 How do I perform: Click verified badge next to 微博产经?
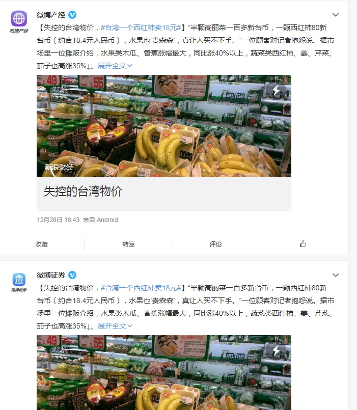point(72,15)
